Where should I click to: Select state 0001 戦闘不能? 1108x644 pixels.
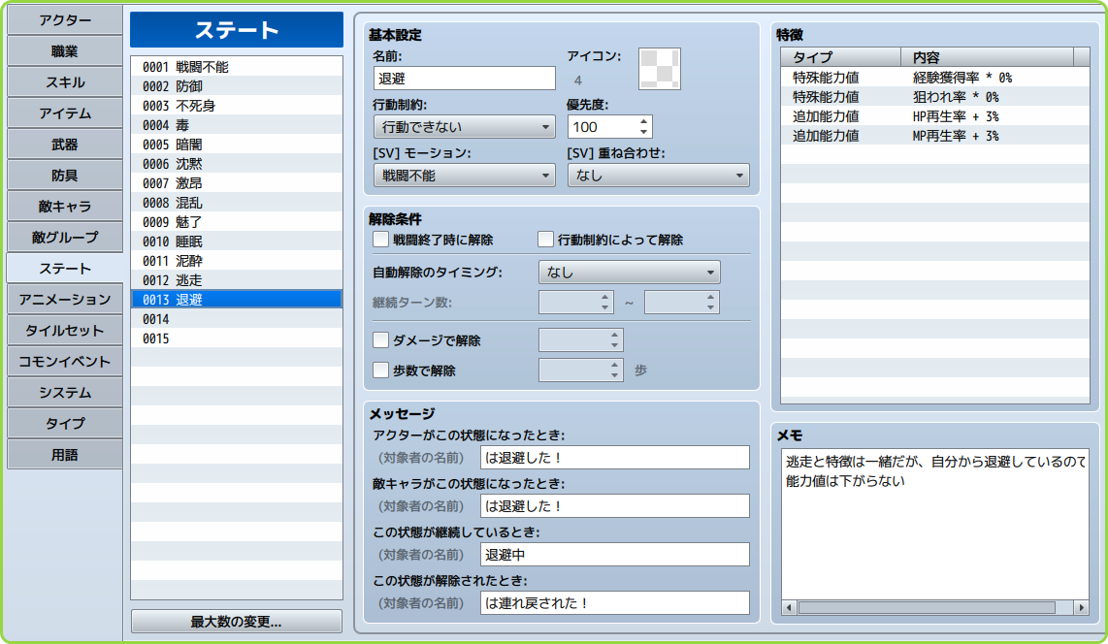pyautogui.click(x=237, y=67)
